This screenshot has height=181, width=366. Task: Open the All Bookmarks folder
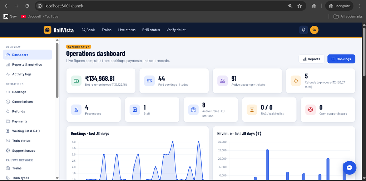point(348,16)
